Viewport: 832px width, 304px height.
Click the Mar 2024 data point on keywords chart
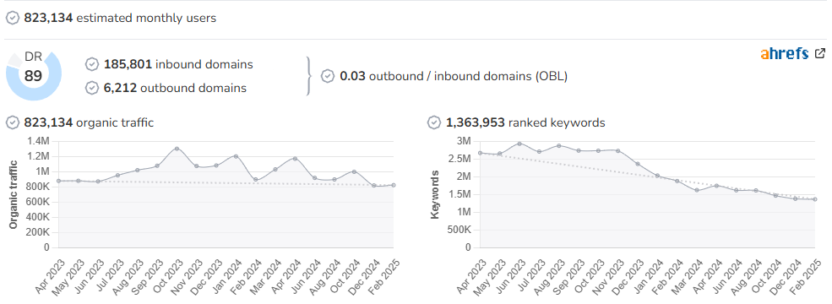coord(697,190)
